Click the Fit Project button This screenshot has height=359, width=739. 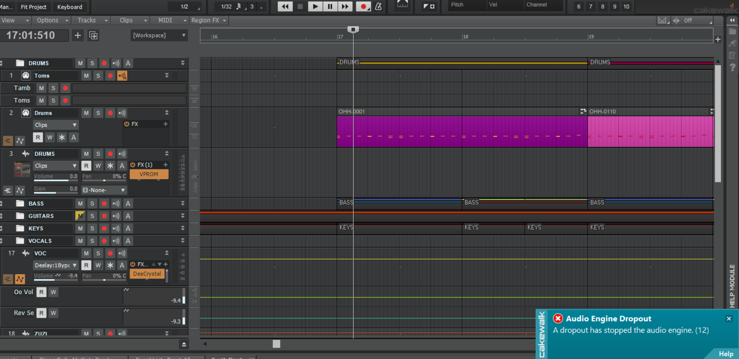(x=34, y=7)
